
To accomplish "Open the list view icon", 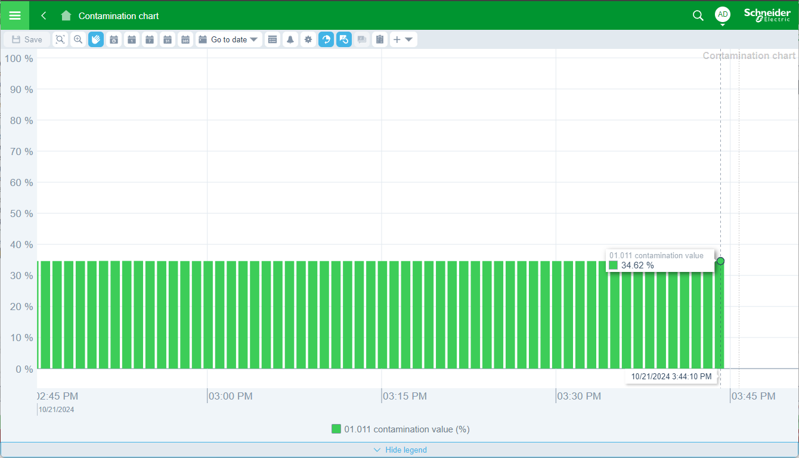I will coord(272,39).
